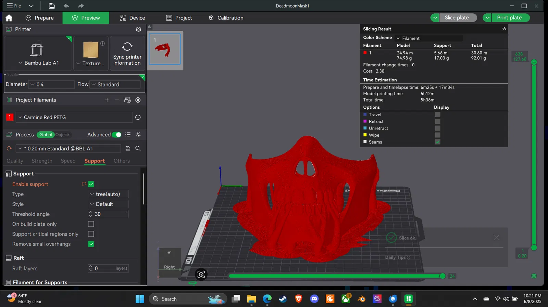The width and height of the screenshot is (548, 307).
Task: Switch to the Device tab
Action: click(x=132, y=18)
